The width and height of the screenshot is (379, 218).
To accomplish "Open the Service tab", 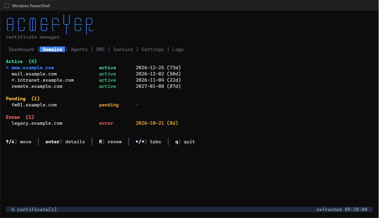I will tap(123, 49).
